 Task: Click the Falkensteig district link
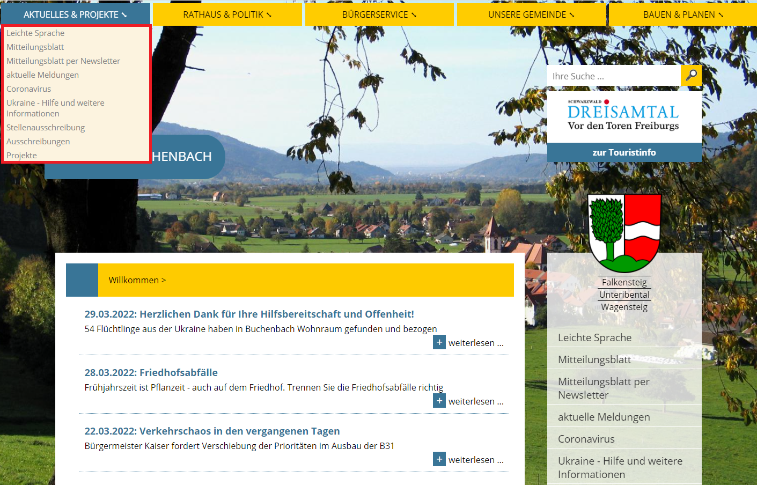624,282
